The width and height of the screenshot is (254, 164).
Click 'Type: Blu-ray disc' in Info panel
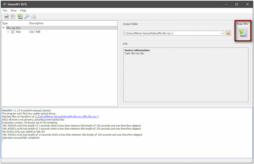coord(134,53)
